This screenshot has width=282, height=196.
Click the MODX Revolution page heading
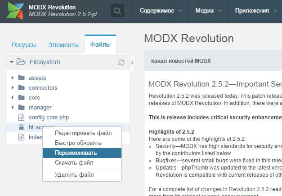click(x=189, y=39)
